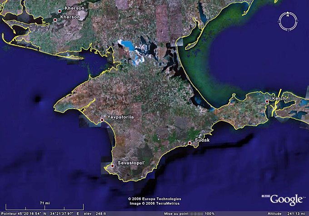Click the Sevastopol' city marker
This screenshot has height=216, width=309.
tap(113, 166)
